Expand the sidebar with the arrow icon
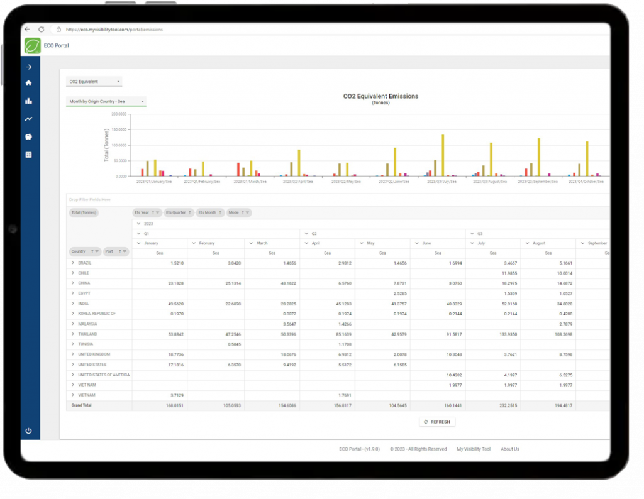644x499 pixels. (x=28, y=67)
